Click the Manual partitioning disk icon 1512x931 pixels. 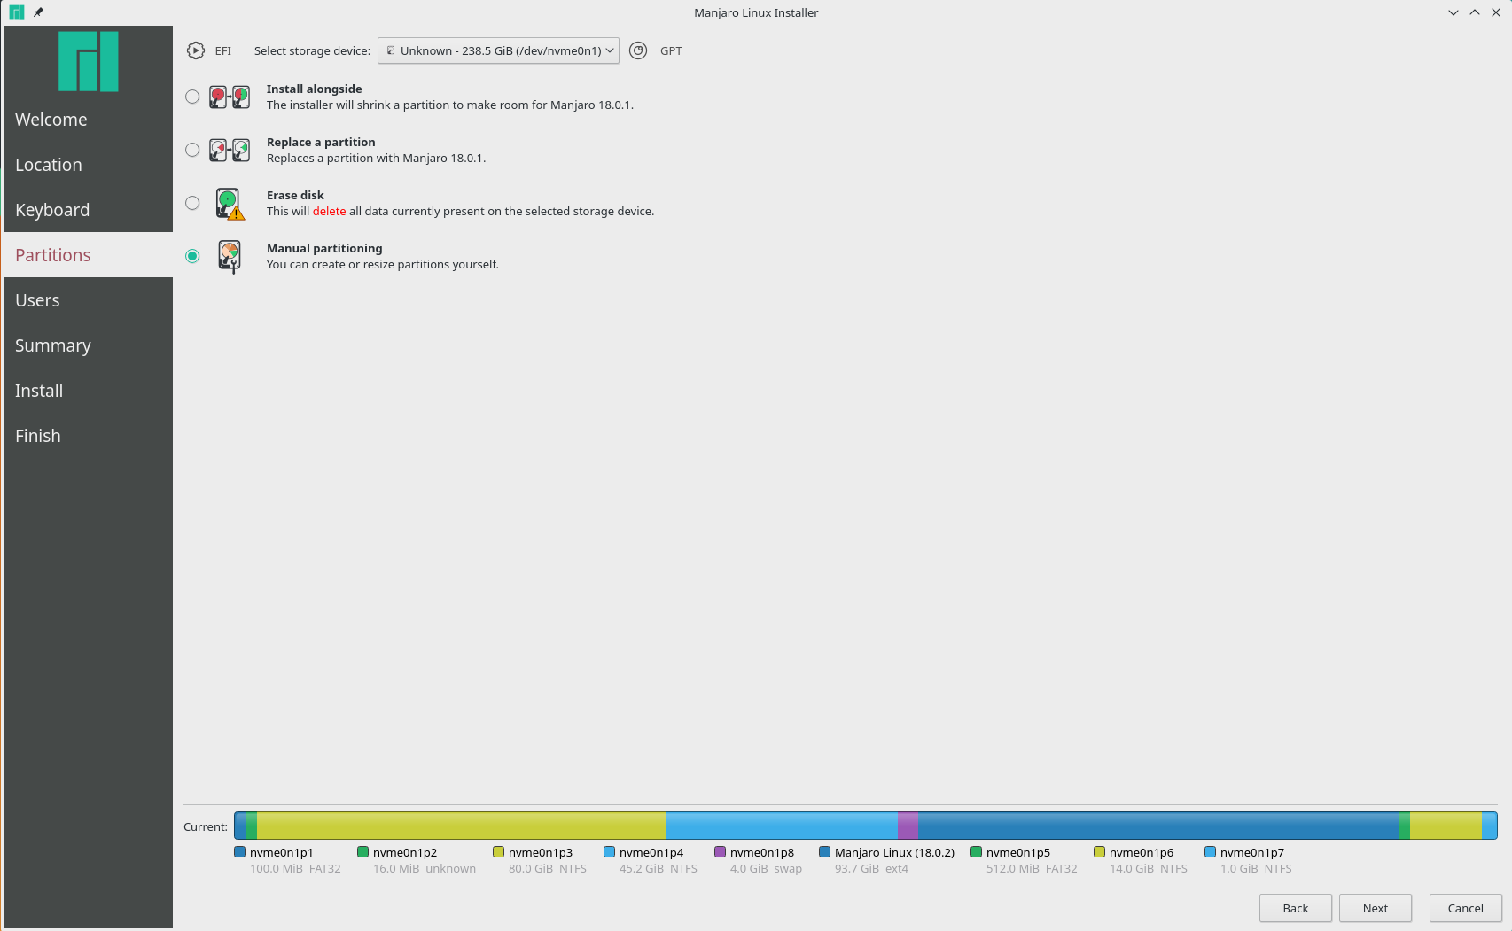coord(230,257)
